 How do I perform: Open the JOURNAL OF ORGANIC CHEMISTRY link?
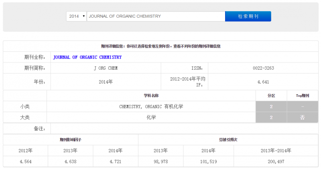(87, 57)
